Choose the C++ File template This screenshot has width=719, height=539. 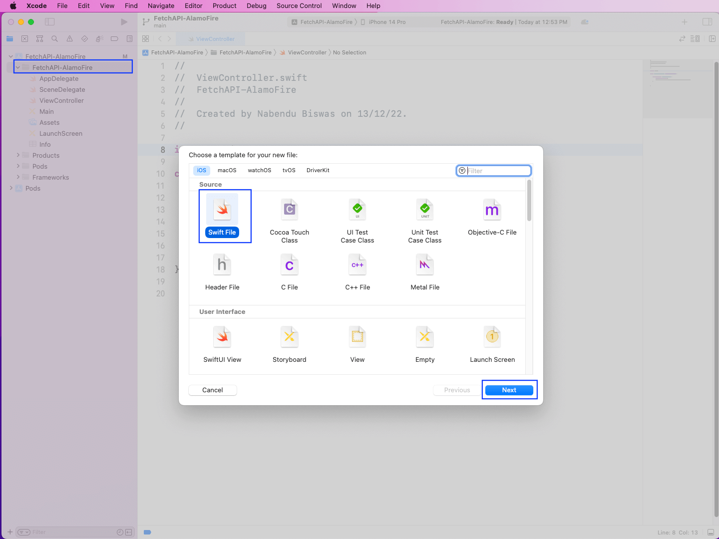click(x=357, y=265)
